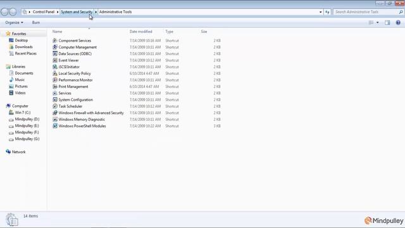Screen dimensions: 405x228
Task: Click the System Configuration shortcut icon
Action: coord(55,99)
